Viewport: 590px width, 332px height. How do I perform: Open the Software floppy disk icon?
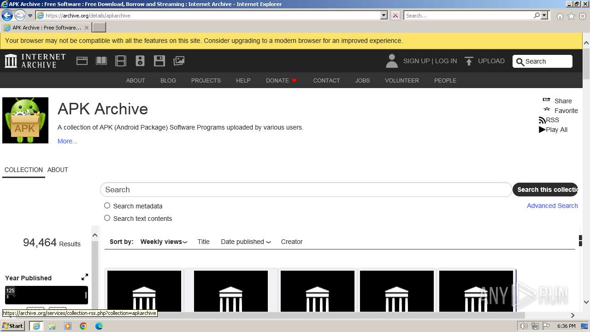click(159, 61)
